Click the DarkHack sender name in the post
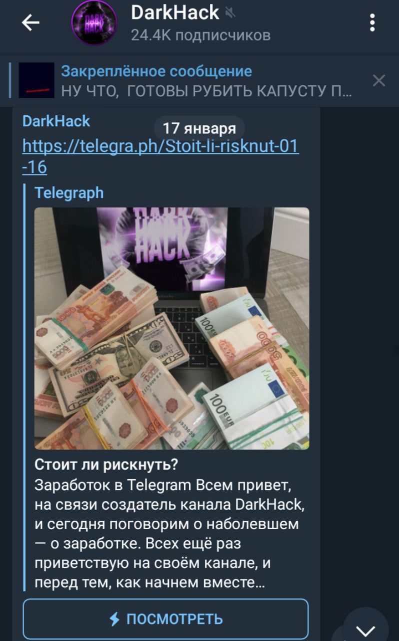This screenshot has width=399, height=641. click(56, 121)
